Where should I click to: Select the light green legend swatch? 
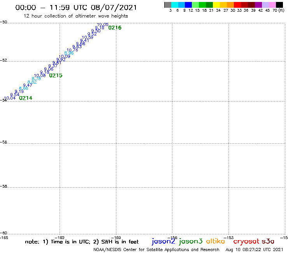click(196, 5)
